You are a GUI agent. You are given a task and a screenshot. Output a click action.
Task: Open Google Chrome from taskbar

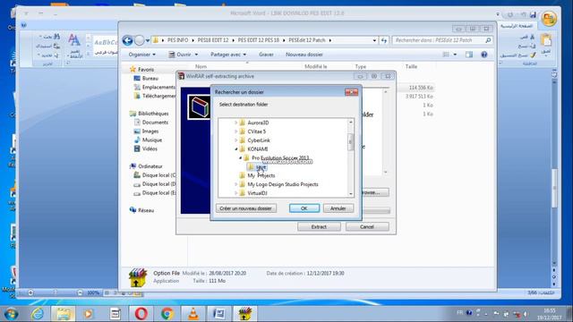click(167, 314)
